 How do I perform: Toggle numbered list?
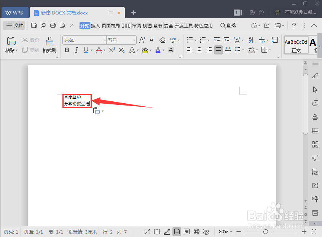pos(202,40)
